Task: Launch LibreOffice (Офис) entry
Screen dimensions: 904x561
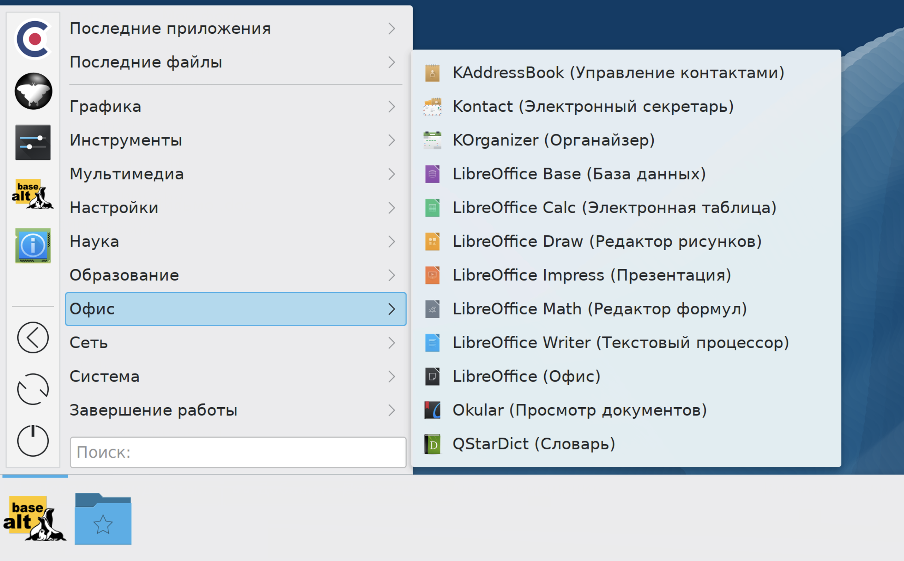Action: (626, 376)
